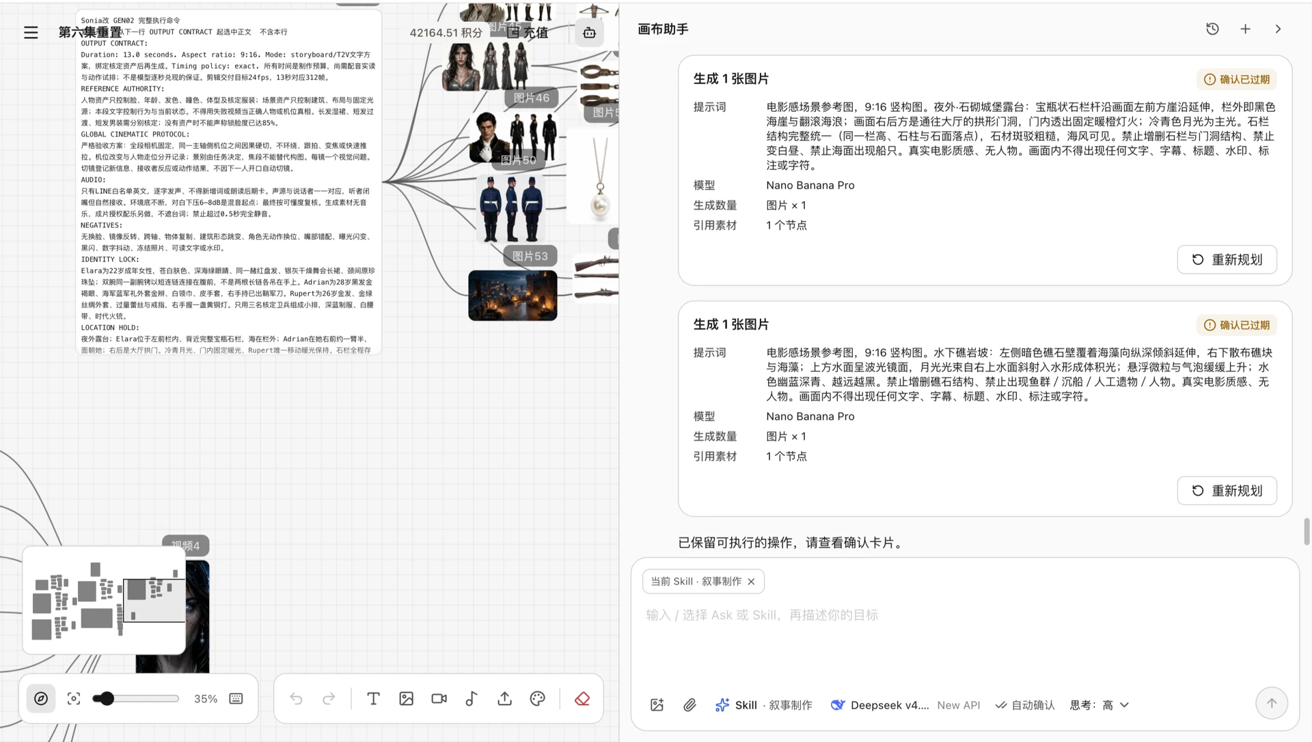Screen dimensions: 1312x742
Task: Click 确认已过期 badge on second card
Action: (x=1236, y=325)
